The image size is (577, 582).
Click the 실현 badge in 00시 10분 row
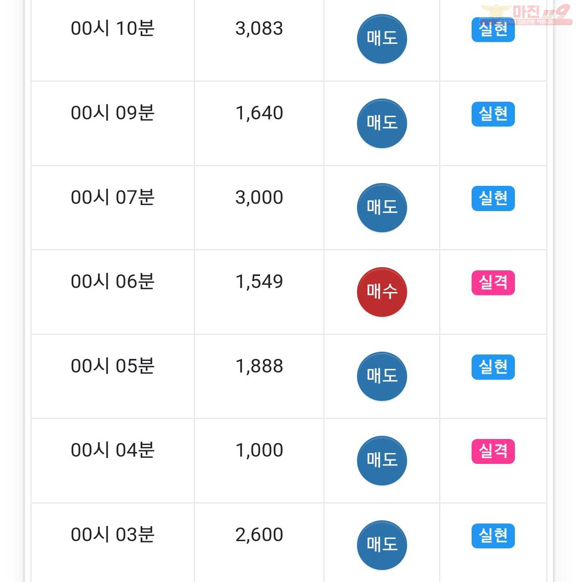(493, 30)
